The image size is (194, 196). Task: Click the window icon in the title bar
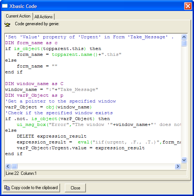coord(5,6)
